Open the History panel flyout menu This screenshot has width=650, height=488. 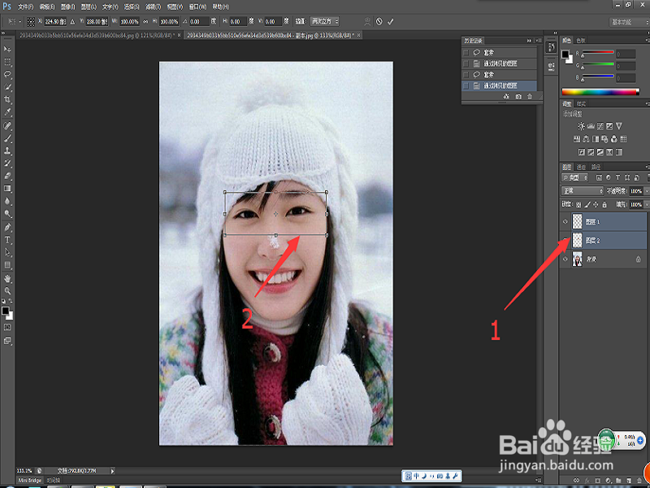coord(538,41)
